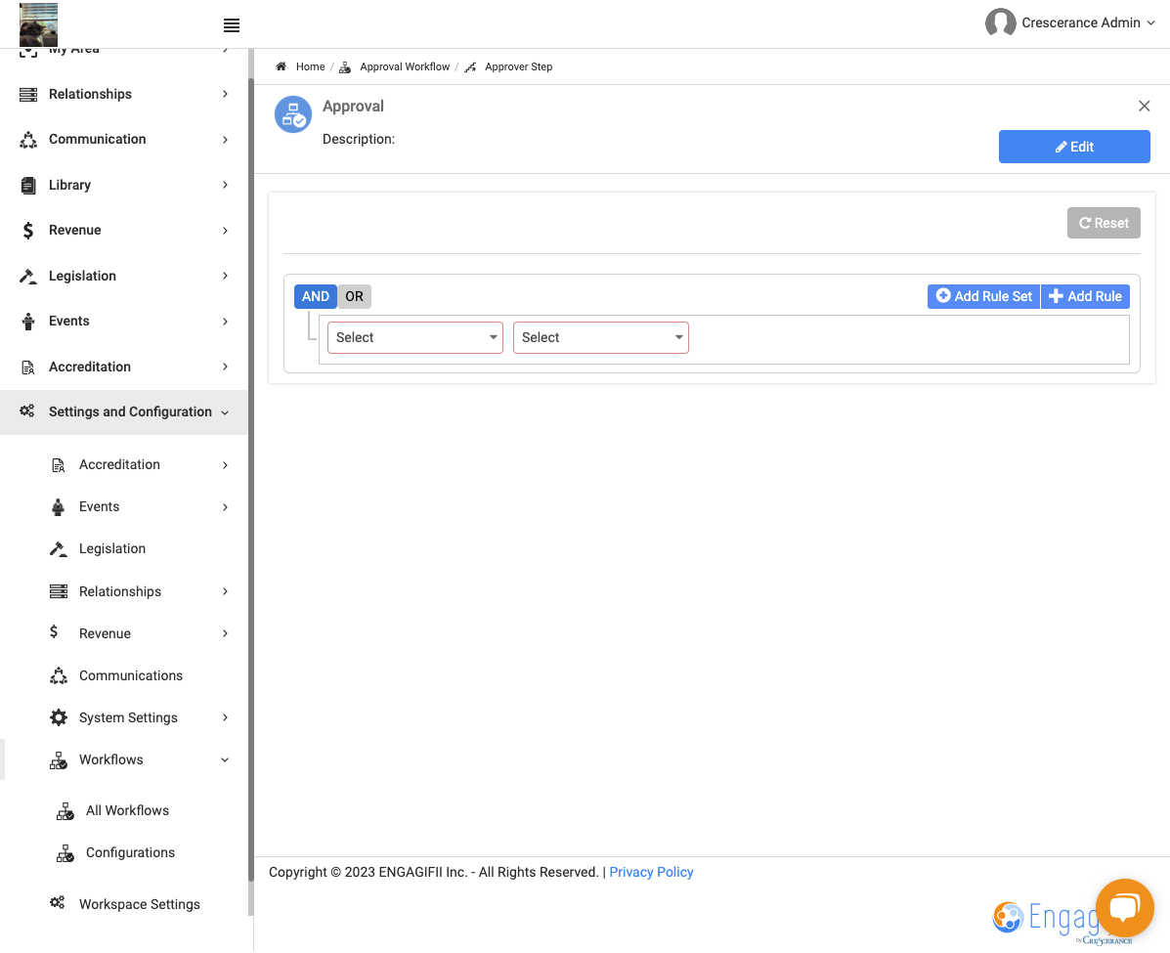The width and height of the screenshot is (1170, 953).
Task: Click the Approval Workflow breadcrumb icon
Action: pyautogui.click(x=345, y=67)
